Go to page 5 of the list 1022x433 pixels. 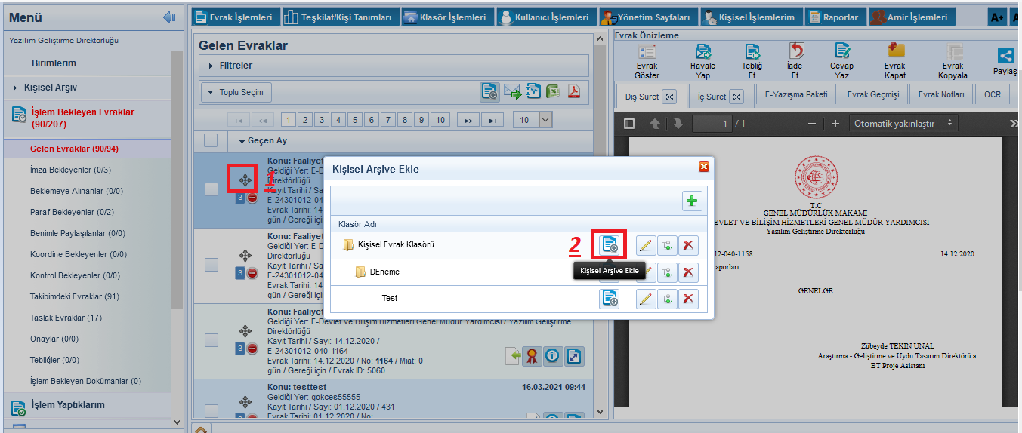(x=355, y=120)
